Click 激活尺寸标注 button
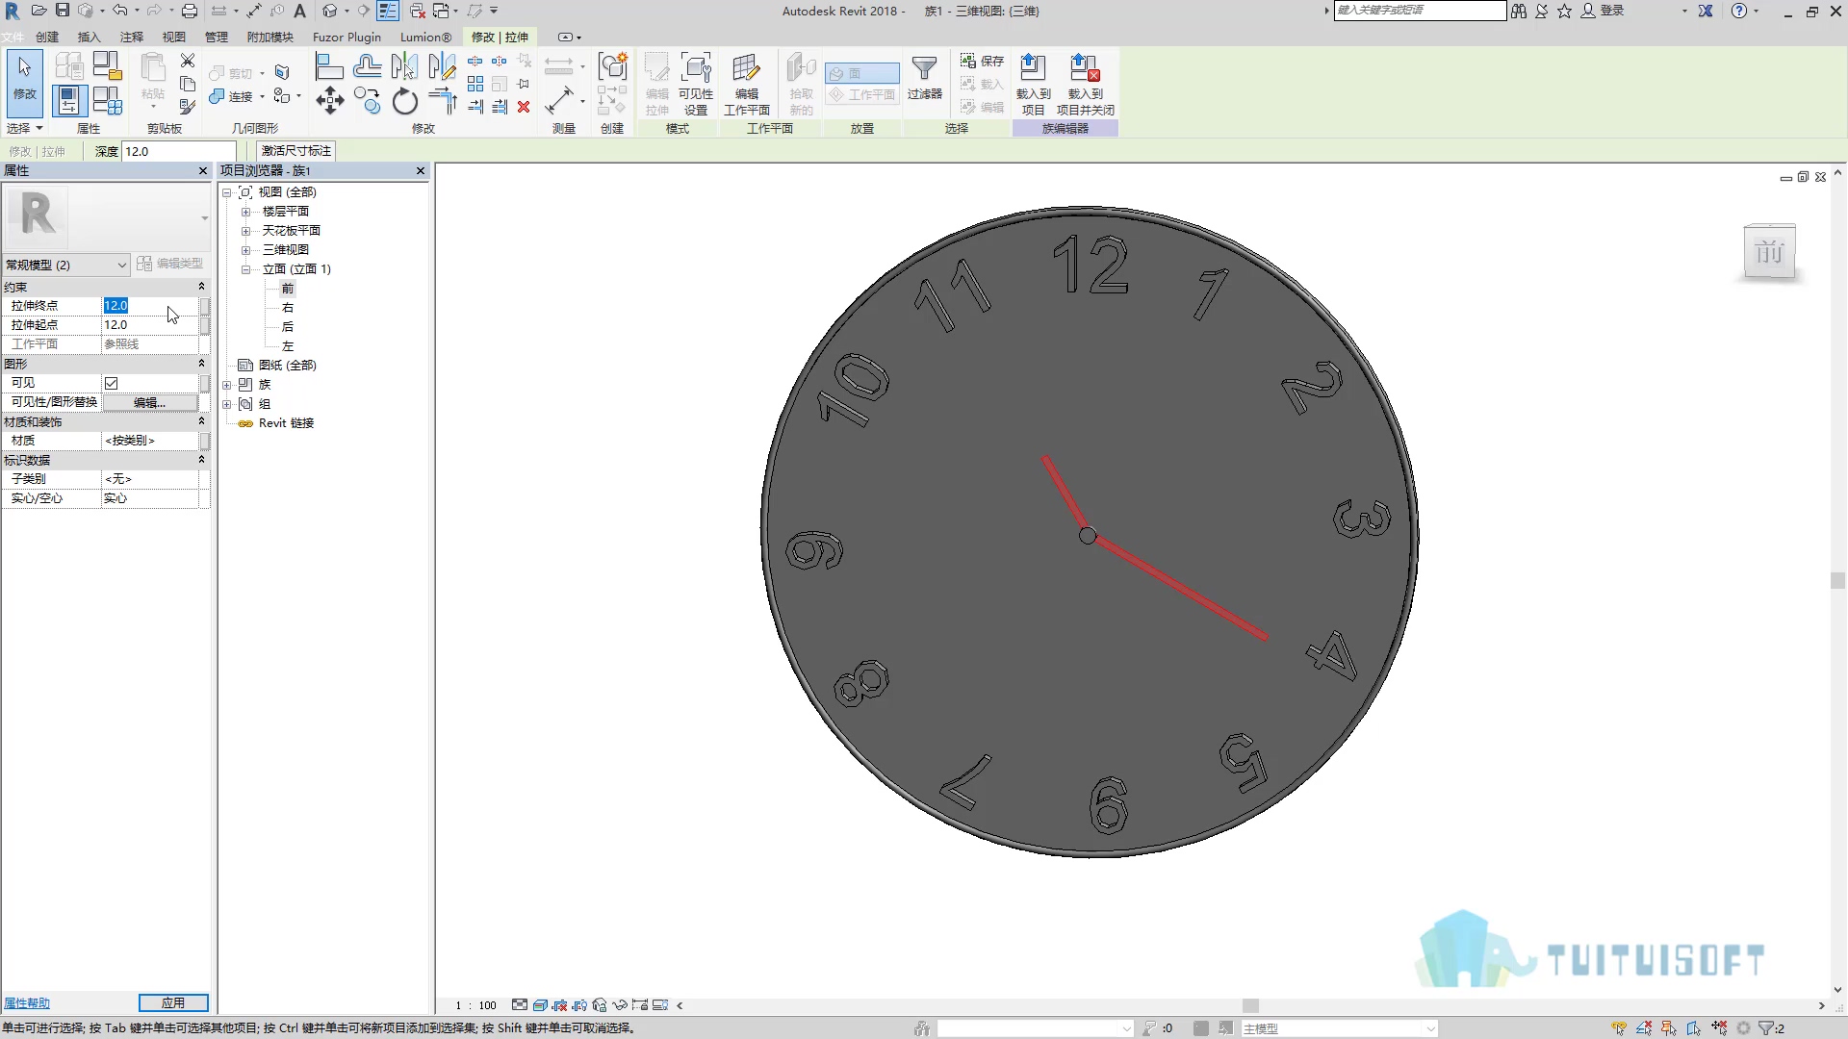This screenshot has width=1848, height=1039. click(296, 151)
